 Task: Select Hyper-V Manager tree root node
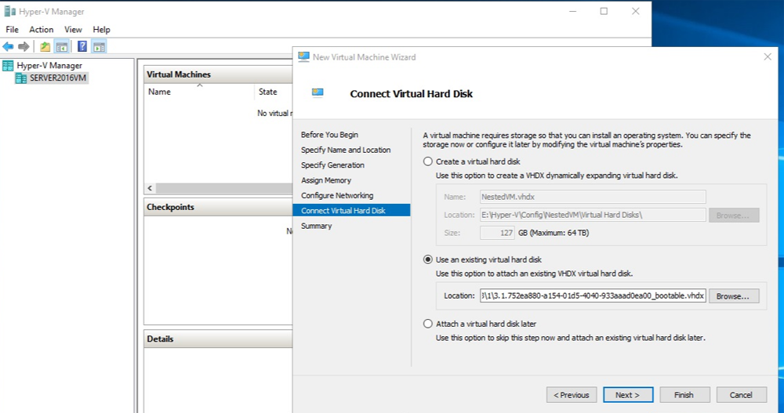pos(49,66)
